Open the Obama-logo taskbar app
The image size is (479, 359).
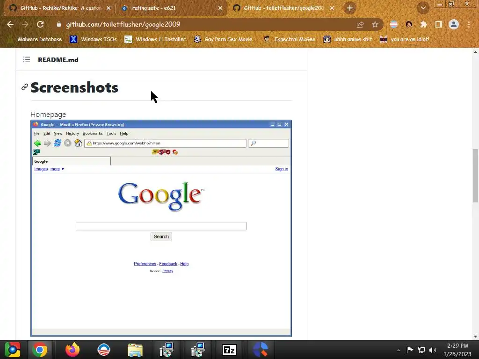pos(104,350)
